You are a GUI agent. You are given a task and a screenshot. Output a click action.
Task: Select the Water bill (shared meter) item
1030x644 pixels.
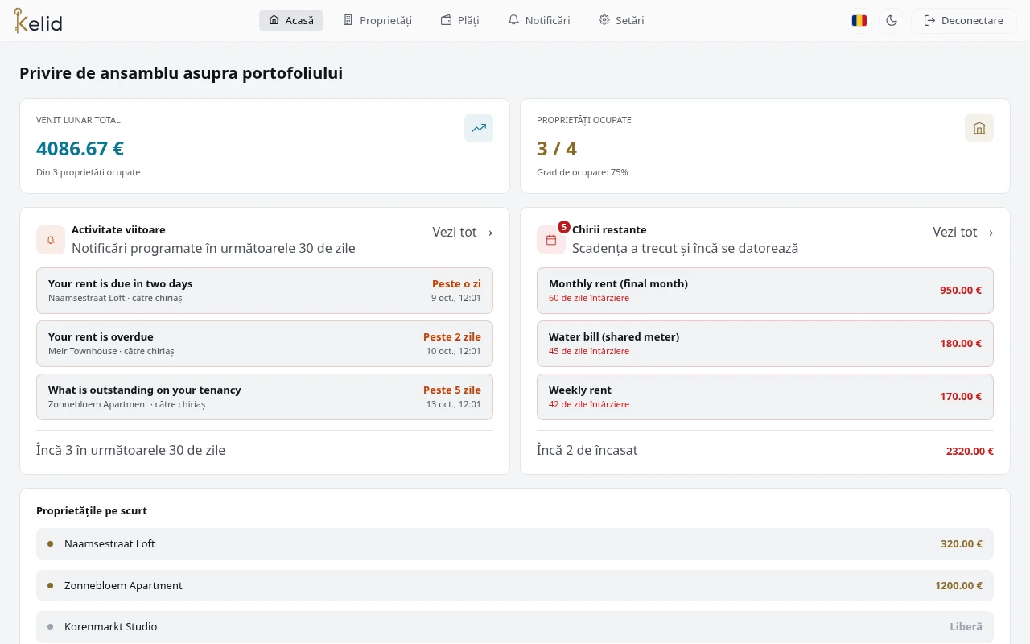(765, 344)
